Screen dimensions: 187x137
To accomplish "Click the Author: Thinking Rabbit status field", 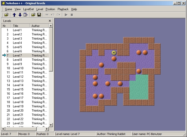I will pyautogui.click(x=114, y=134).
